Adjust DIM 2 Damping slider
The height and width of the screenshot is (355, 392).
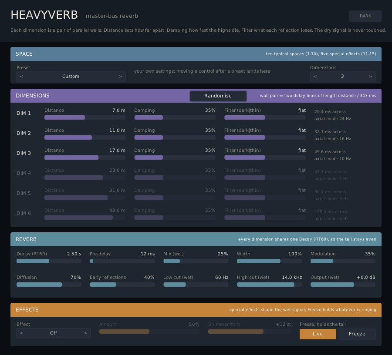(175, 137)
